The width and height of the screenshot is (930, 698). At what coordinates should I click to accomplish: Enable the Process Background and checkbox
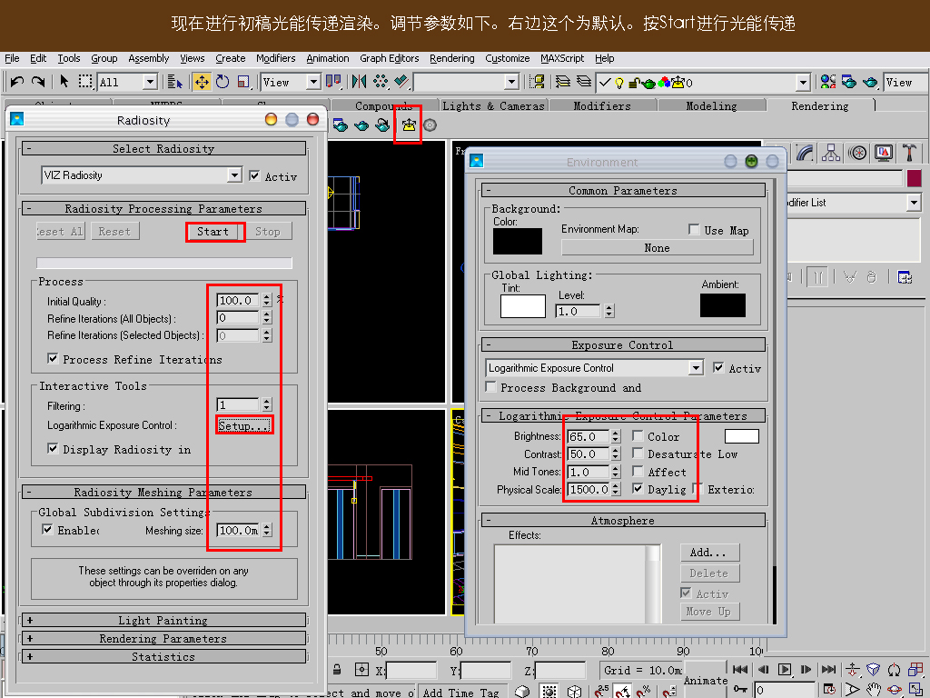point(490,386)
